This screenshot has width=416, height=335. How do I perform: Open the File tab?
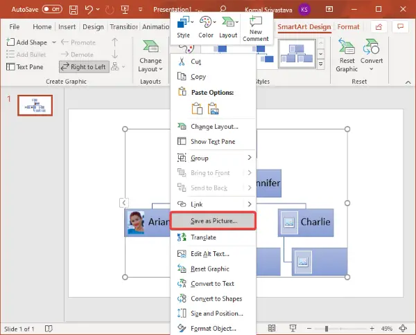[15, 27]
